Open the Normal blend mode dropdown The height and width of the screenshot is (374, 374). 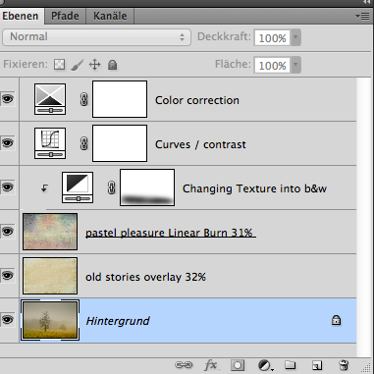click(96, 37)
